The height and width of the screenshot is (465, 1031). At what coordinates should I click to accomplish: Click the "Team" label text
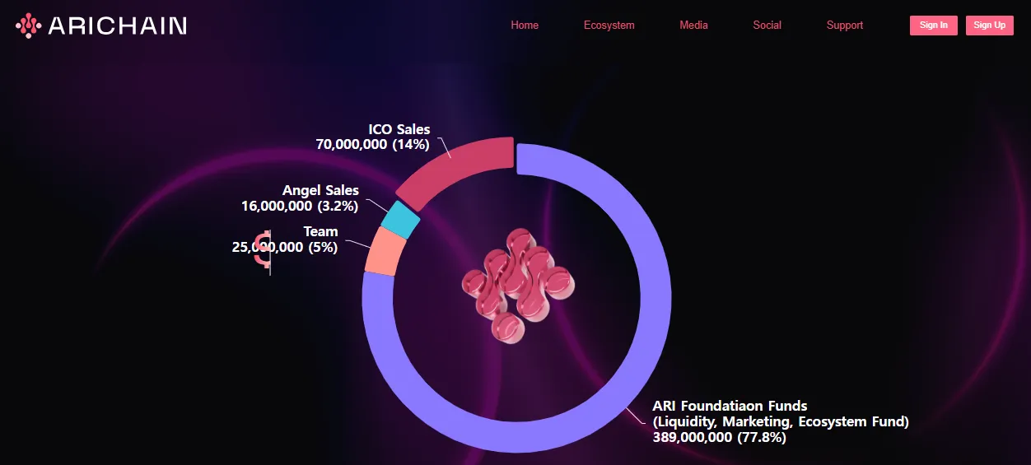(320, 232)
